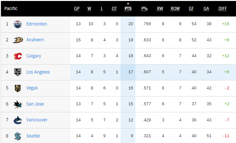Image resolution: width=236 pixels, height=143 pixels.
Task: Sort table by W column header
Action: click(89, 9)
